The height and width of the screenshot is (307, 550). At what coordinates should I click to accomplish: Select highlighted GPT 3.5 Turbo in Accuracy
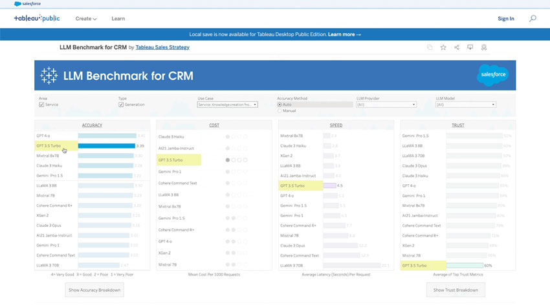click(49, 146)
